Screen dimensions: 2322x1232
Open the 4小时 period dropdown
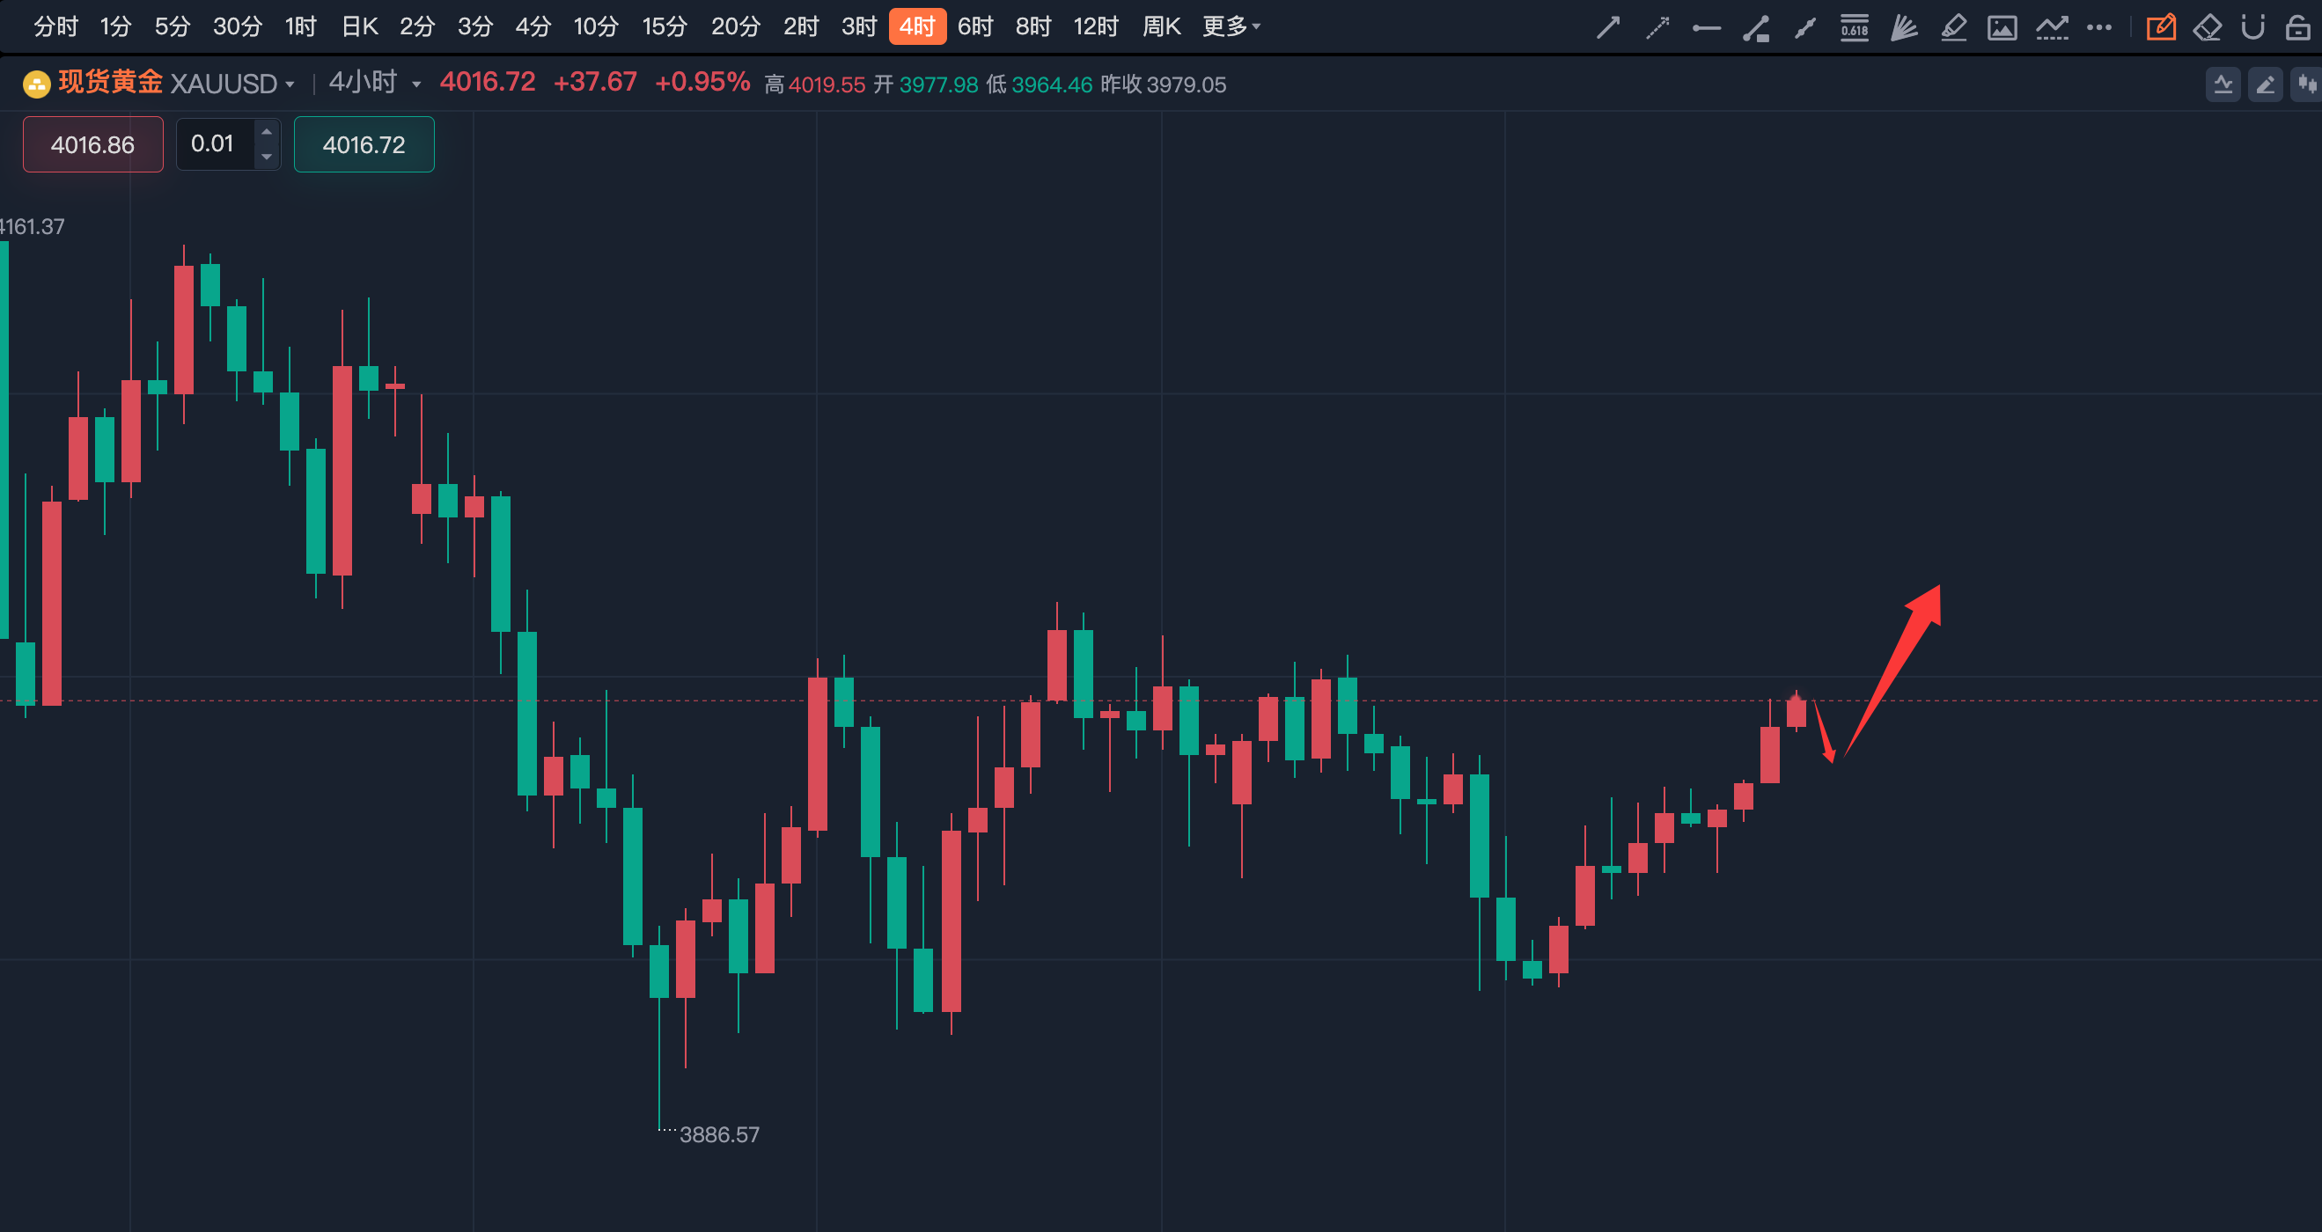point(374,83)
